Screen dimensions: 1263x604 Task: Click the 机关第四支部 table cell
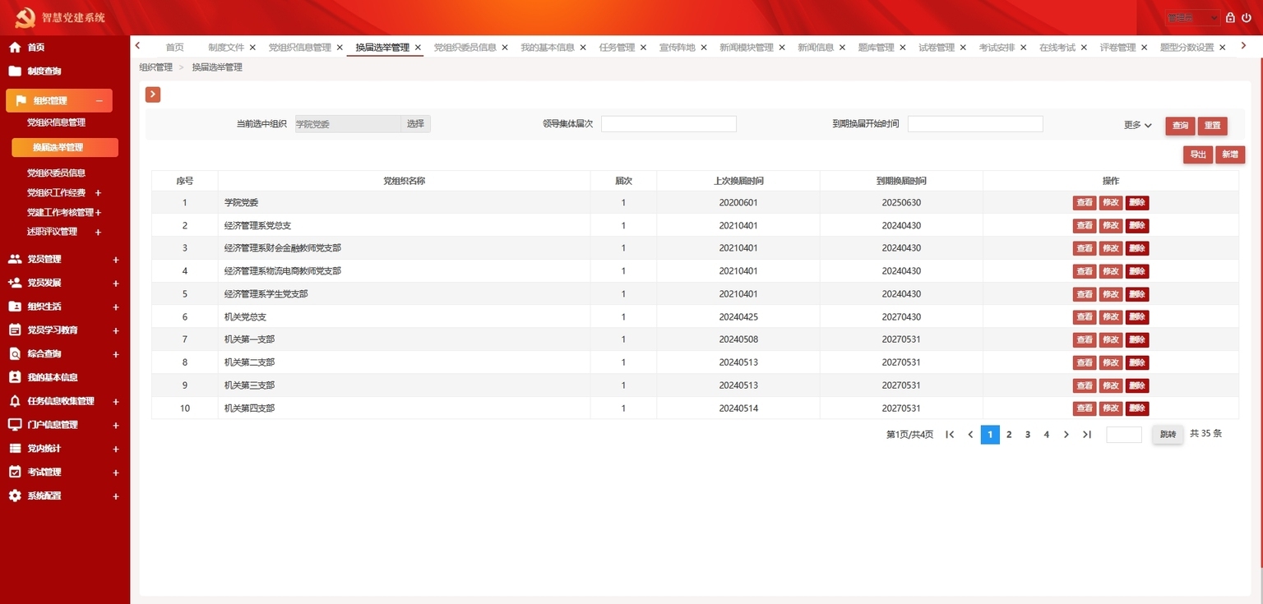(x=404, y=408)
